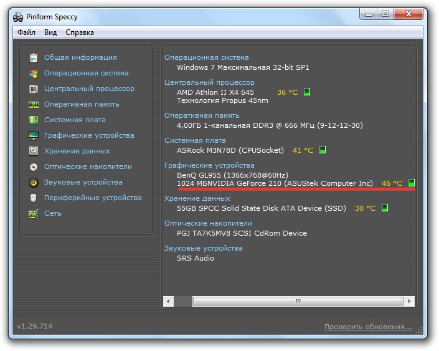The image size is (439, 351).
Task: Click the Оперативная память RAM icon
Action: click(34, 105)
